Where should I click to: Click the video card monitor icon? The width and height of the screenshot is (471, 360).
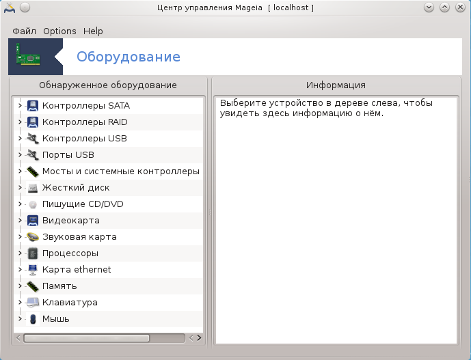coord(33,221)
